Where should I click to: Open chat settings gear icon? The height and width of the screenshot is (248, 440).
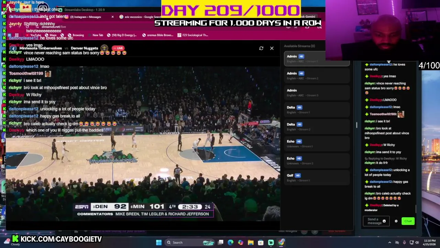396,221
